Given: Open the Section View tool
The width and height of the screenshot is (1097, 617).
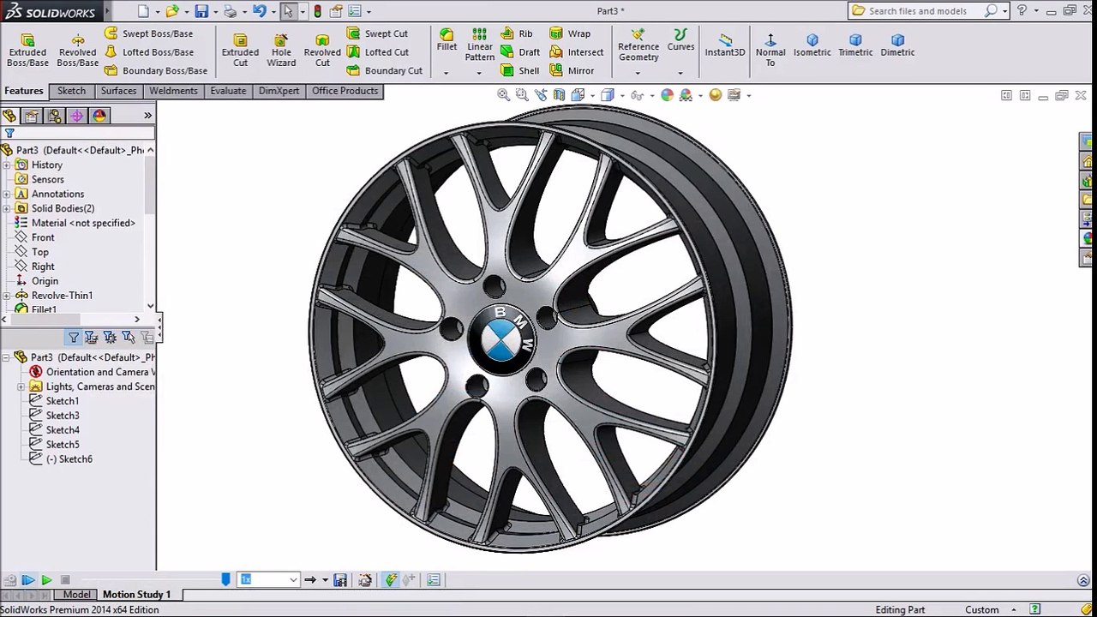Looking at the screenshot, I should click(x=559, y=95).
